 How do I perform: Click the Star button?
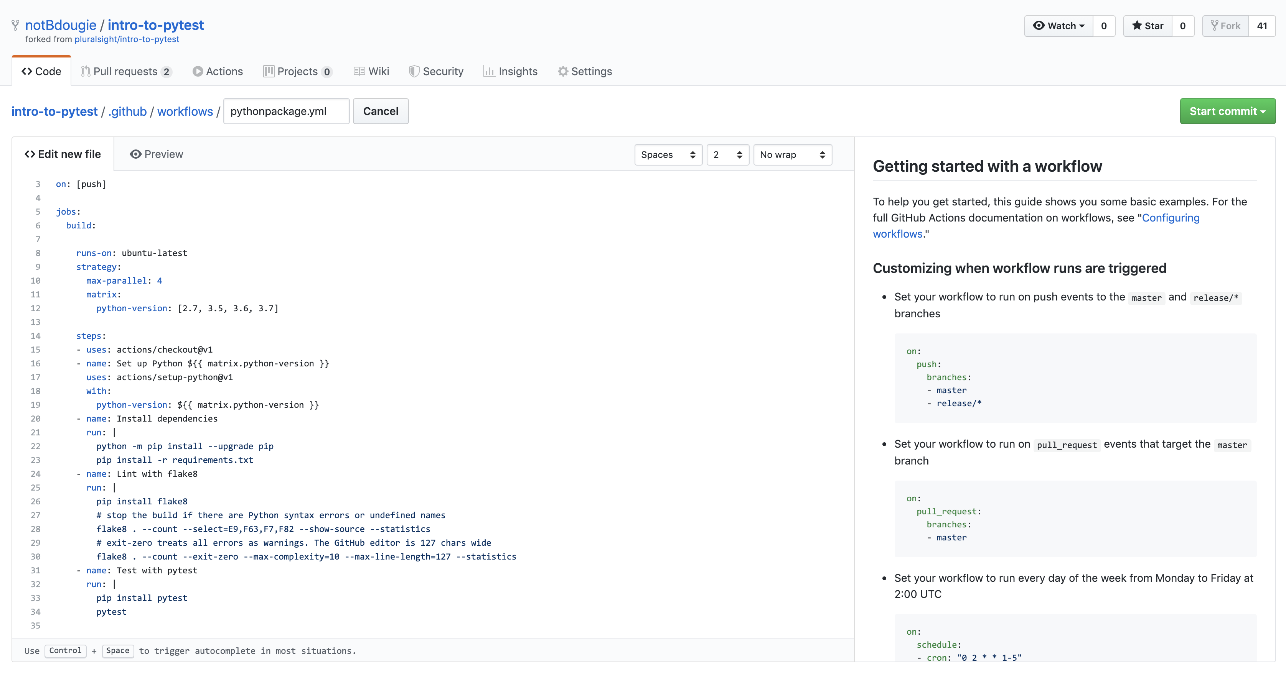click(x=1148, y=26)
